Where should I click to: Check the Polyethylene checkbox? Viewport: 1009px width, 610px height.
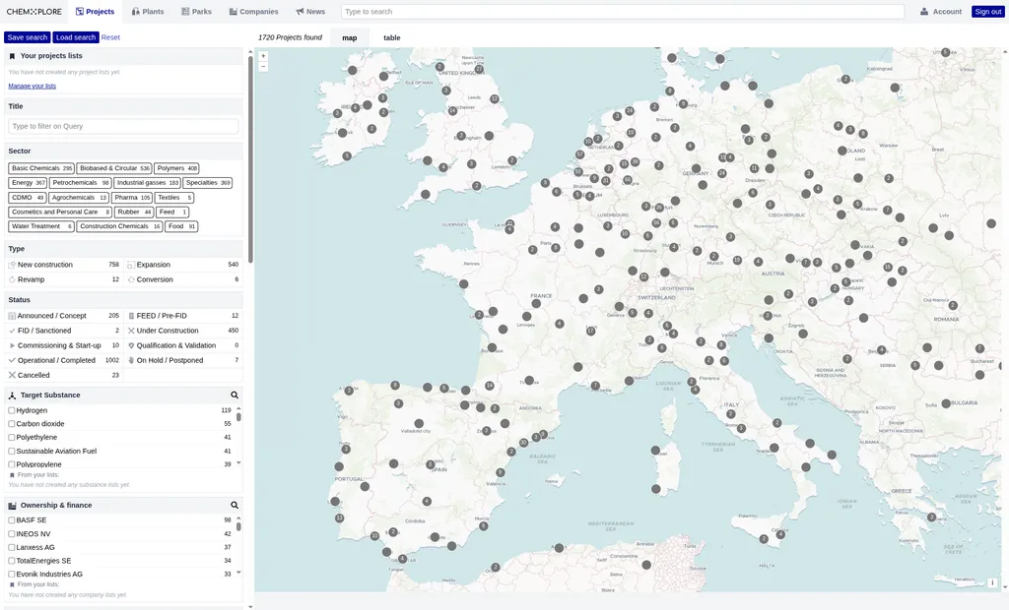(x=12, y=437)
